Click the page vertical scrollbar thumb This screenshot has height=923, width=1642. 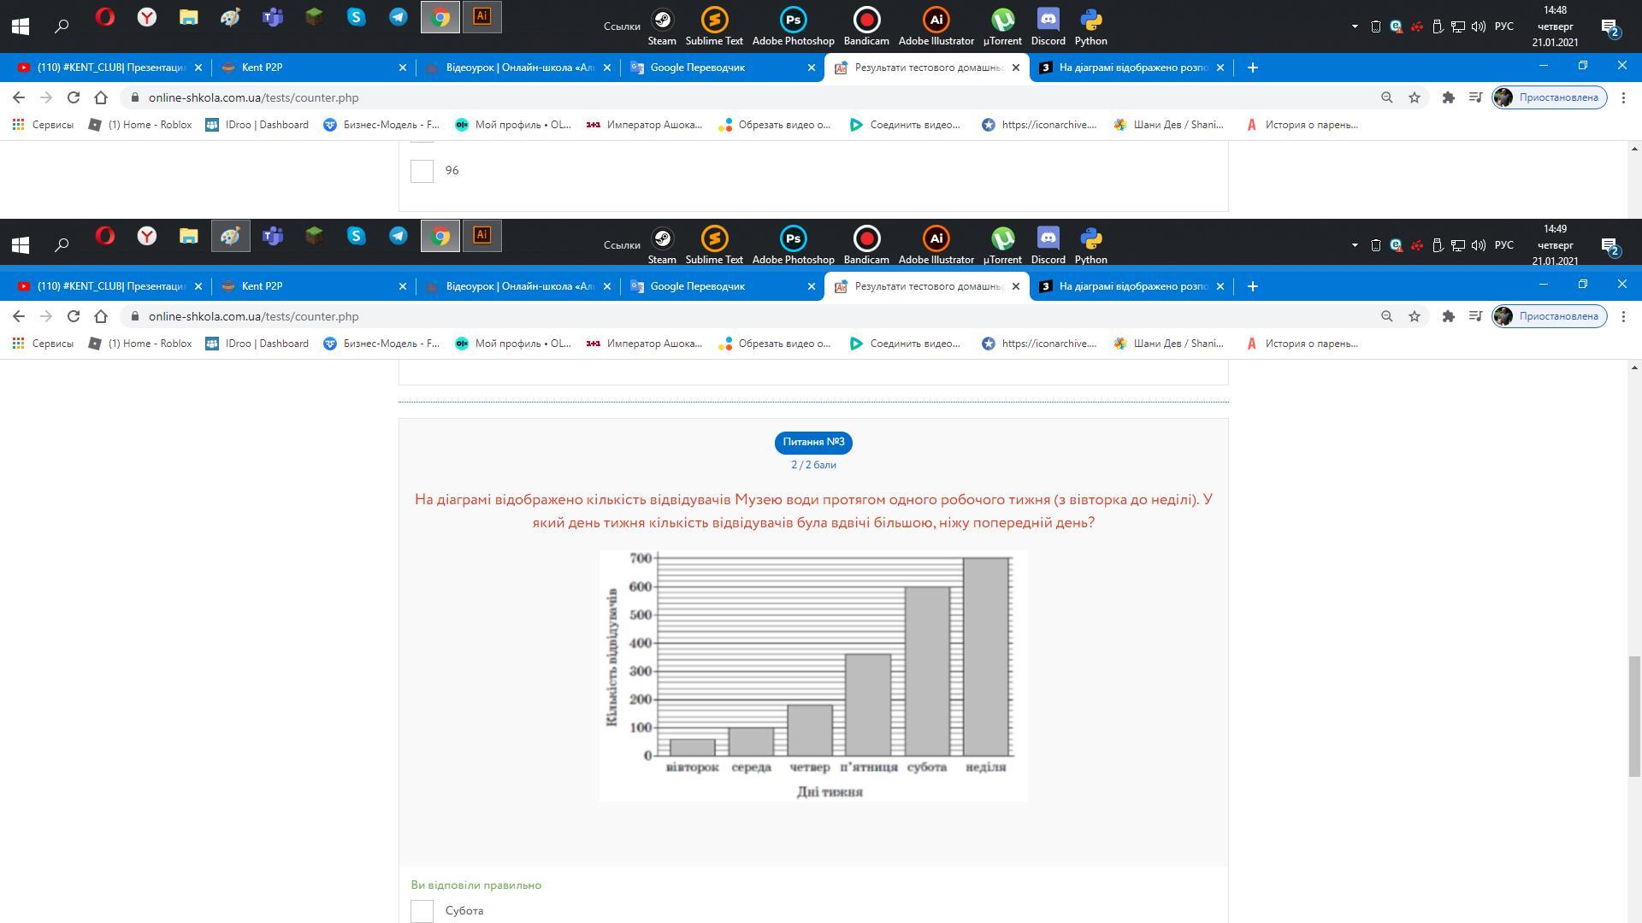[x=1634, y=716]
